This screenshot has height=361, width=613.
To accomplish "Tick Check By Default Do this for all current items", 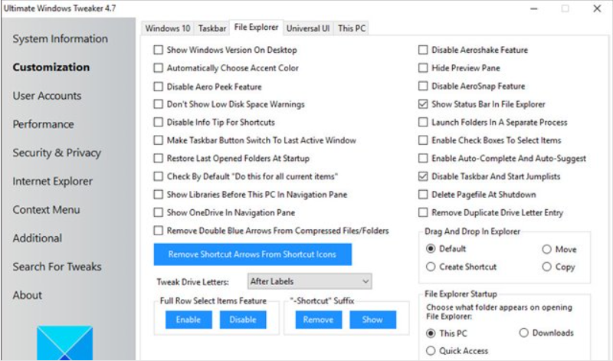I will click(159, 176).
